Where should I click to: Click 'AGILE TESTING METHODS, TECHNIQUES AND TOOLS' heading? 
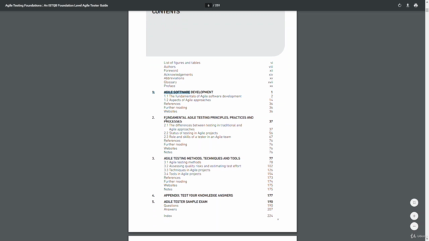pyautogui.click(x=202, y=159)
